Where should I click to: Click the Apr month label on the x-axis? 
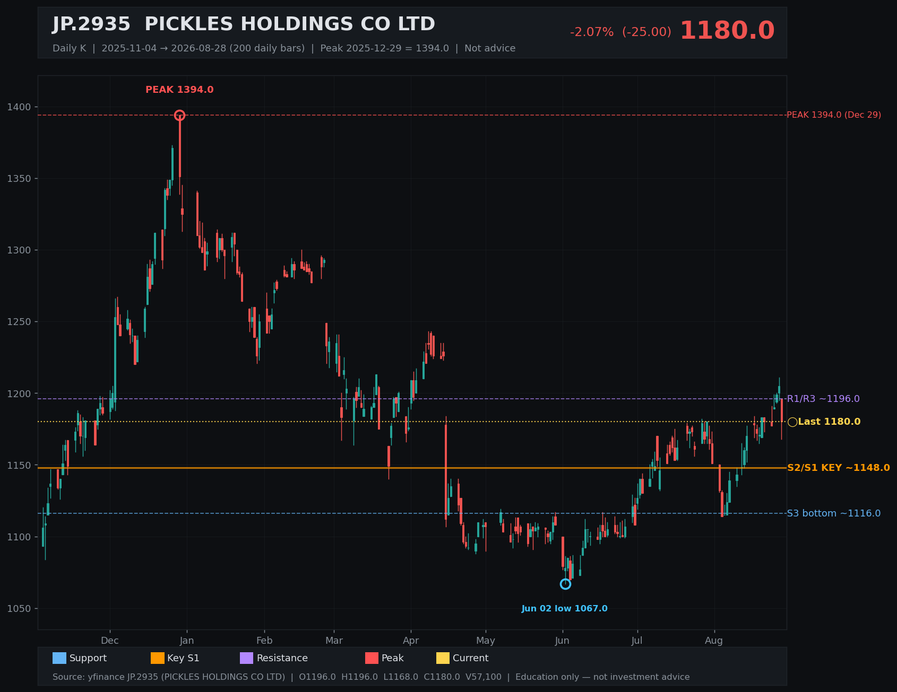coord(411,641)
